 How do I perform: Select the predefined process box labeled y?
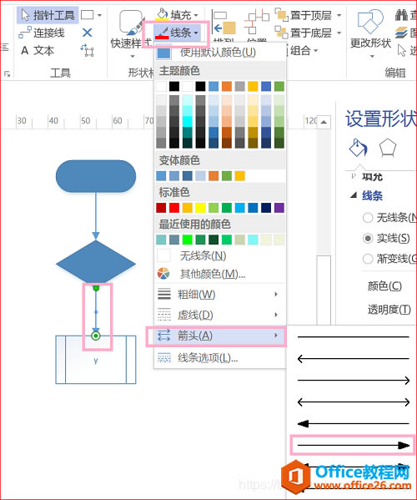point(96,360)
